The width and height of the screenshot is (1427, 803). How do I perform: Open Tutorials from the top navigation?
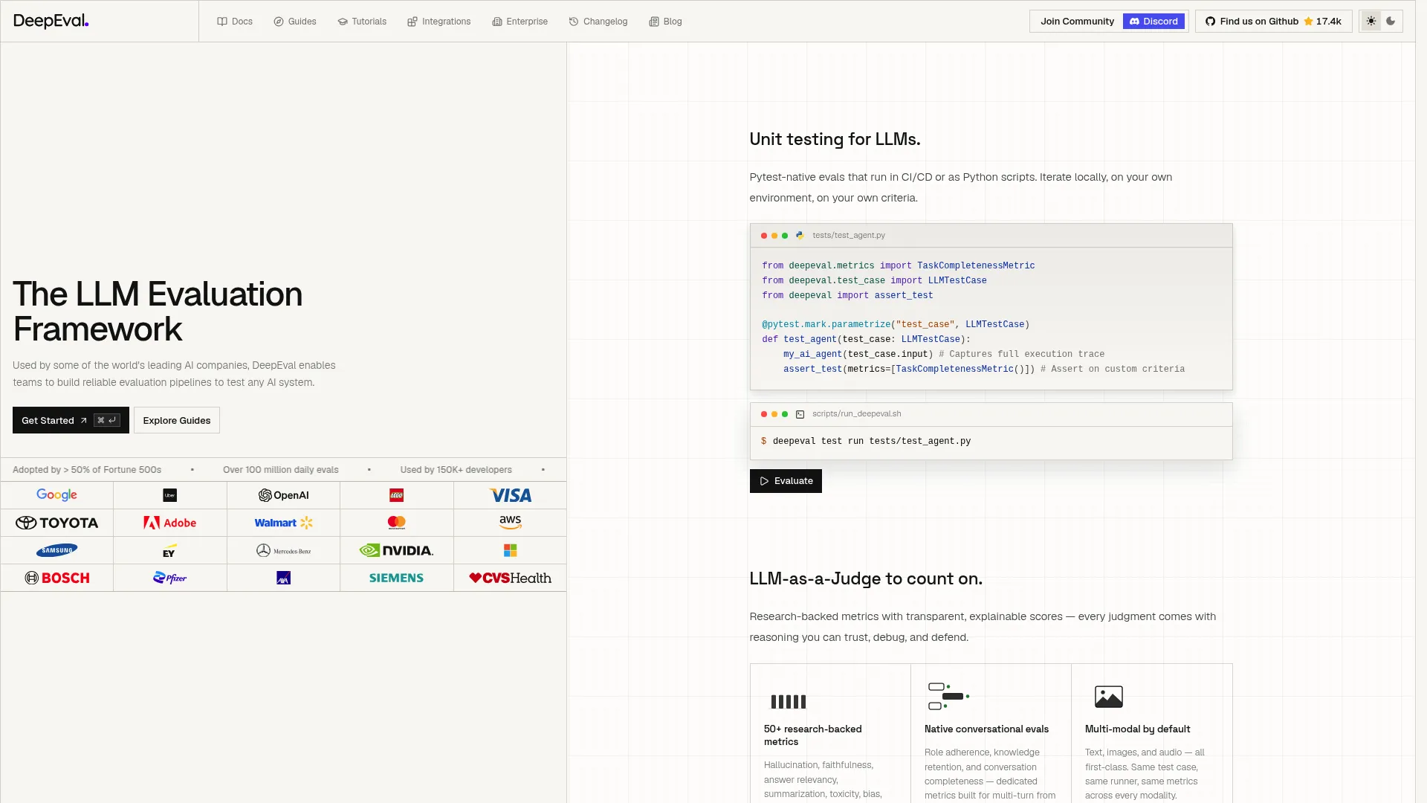[362, 22]
